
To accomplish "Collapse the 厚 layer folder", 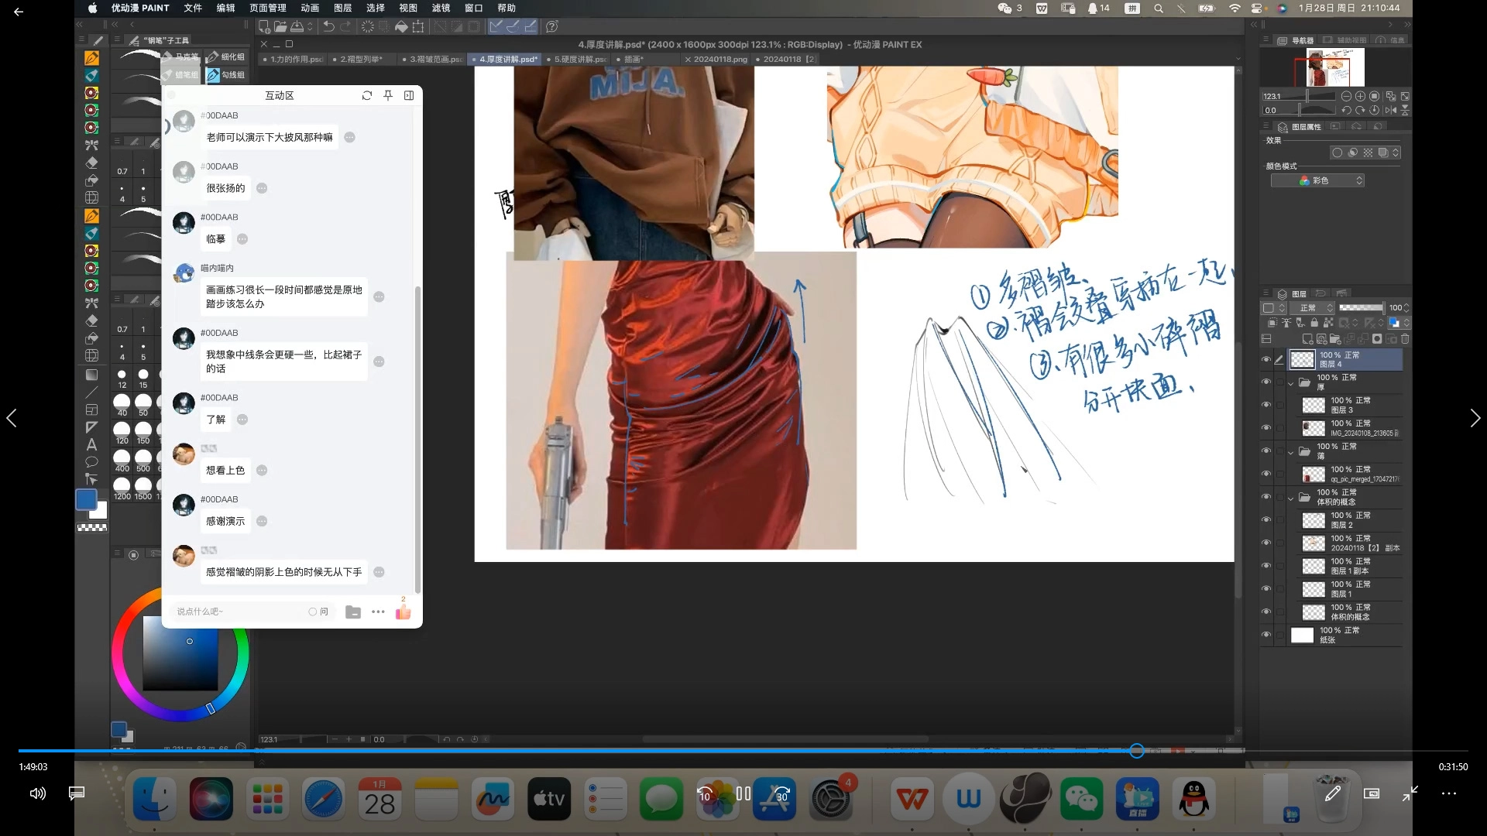I will 1291,382.
